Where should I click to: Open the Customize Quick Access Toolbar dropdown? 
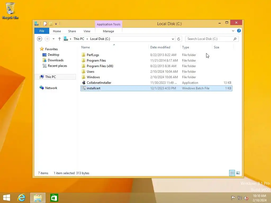(x=56, y=24)
